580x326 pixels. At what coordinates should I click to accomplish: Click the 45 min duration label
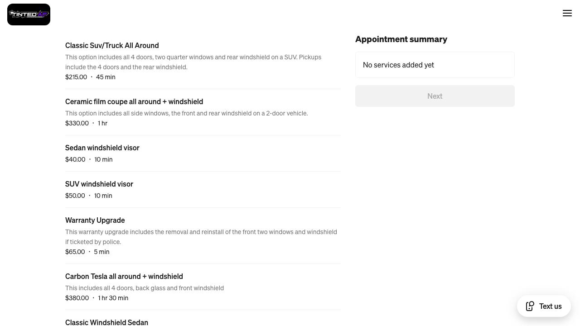(106, 77)
